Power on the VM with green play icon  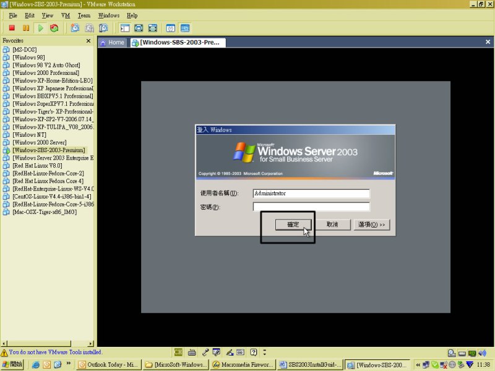pos(40,28)
